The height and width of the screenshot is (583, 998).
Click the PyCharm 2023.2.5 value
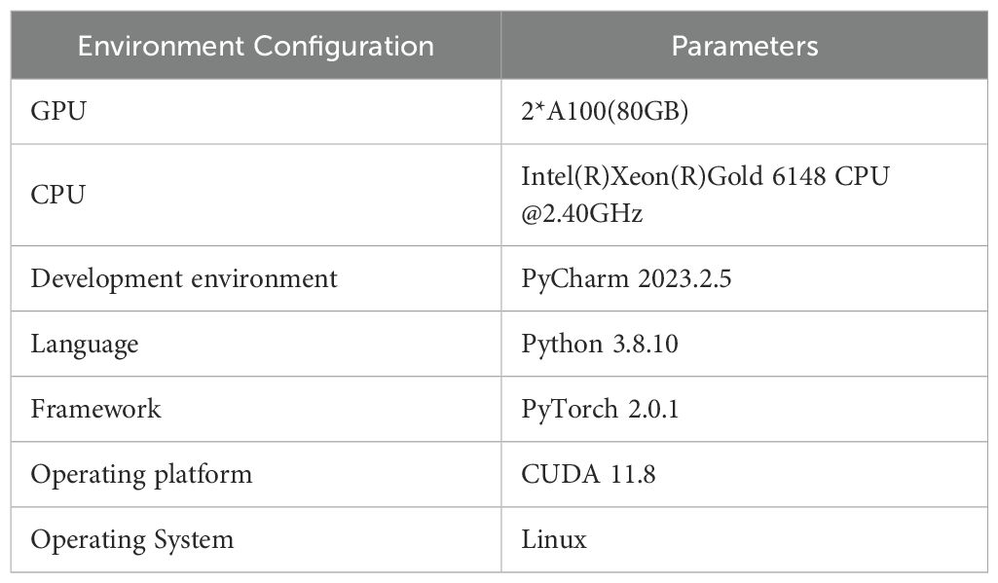(x=626, y=278)
